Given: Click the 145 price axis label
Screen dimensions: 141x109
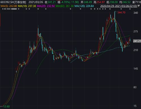Looking at the screenshot, I should pos(136,69).
